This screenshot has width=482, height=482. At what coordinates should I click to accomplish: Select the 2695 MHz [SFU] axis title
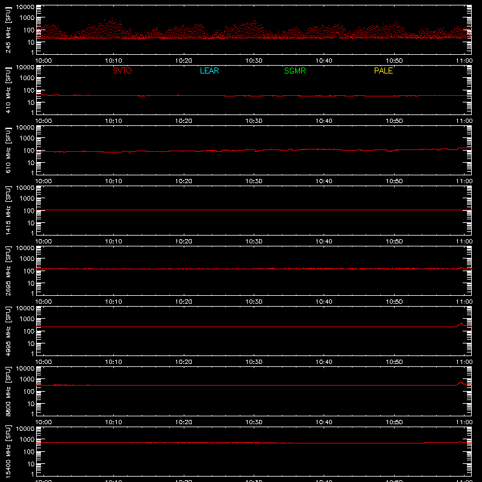(x=8, y=271)
